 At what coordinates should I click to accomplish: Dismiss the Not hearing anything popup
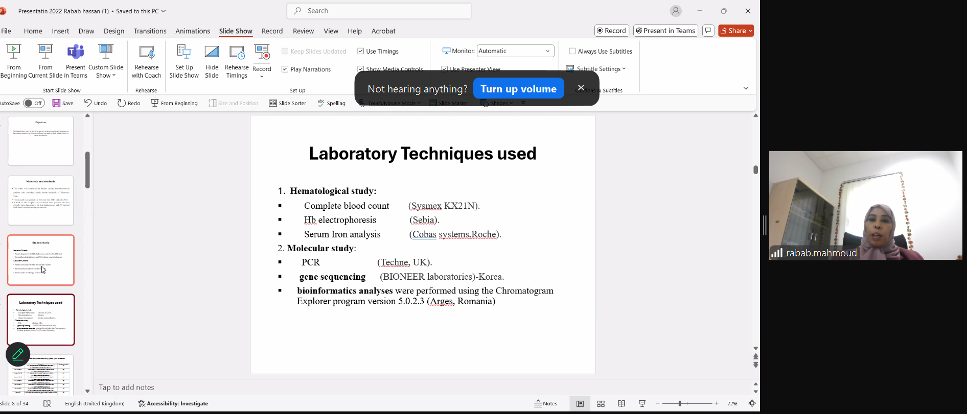[581, 88]
